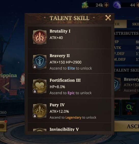Tap the lock on Fortification III
Viewport: 139px width, 144px height.
coord(35,91)
